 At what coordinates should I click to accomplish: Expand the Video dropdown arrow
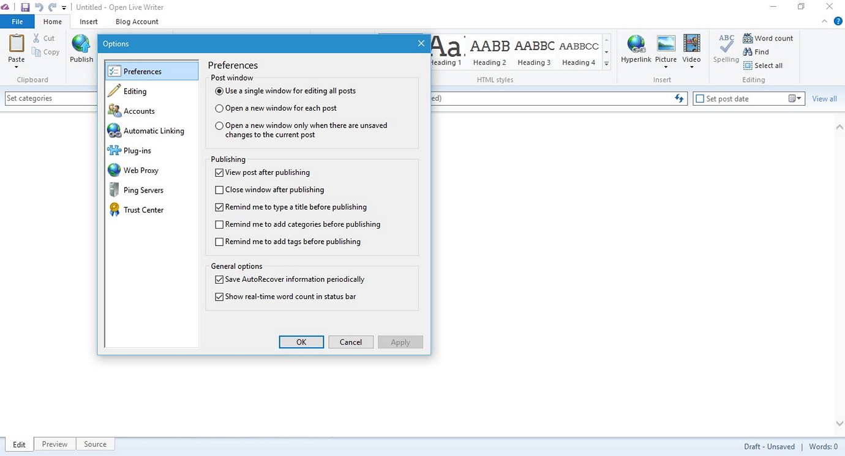(691, 67)
